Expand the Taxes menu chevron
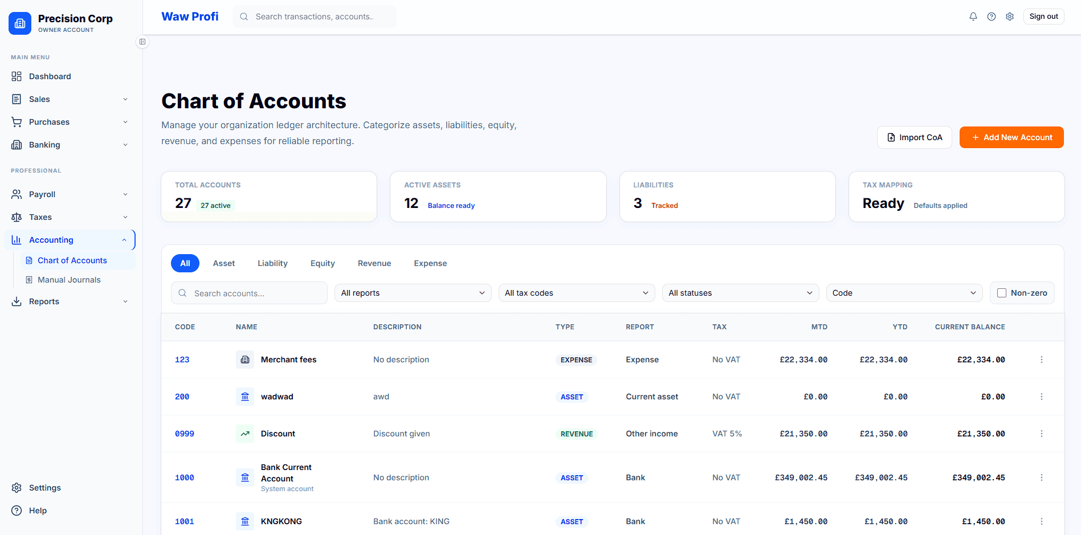Viewport: 1081px width, 535px height. pyautogui.click(x=125, y=217)
